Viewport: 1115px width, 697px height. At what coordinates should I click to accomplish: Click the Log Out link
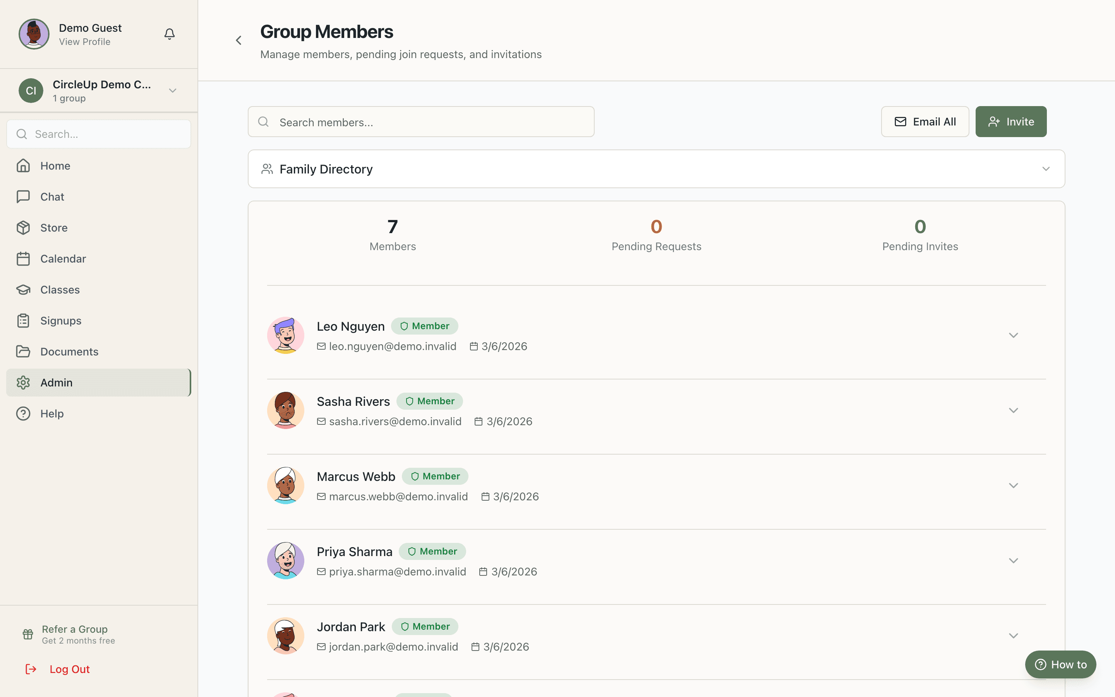(70, 669)
